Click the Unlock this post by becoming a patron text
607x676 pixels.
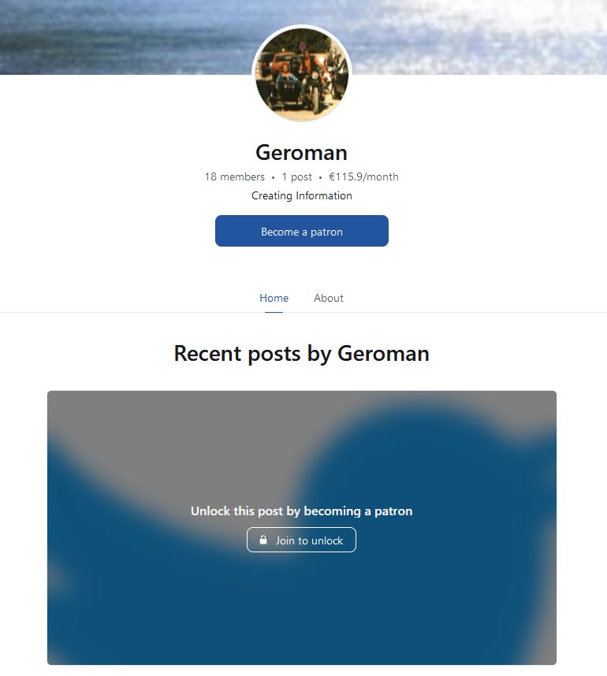click(x=302, y=511)
